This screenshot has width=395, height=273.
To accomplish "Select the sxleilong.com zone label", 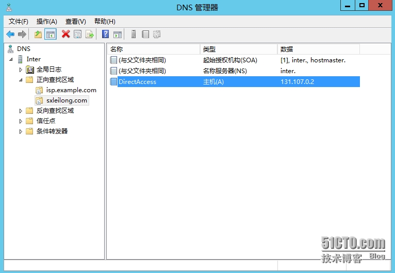I will coord(67,100).
